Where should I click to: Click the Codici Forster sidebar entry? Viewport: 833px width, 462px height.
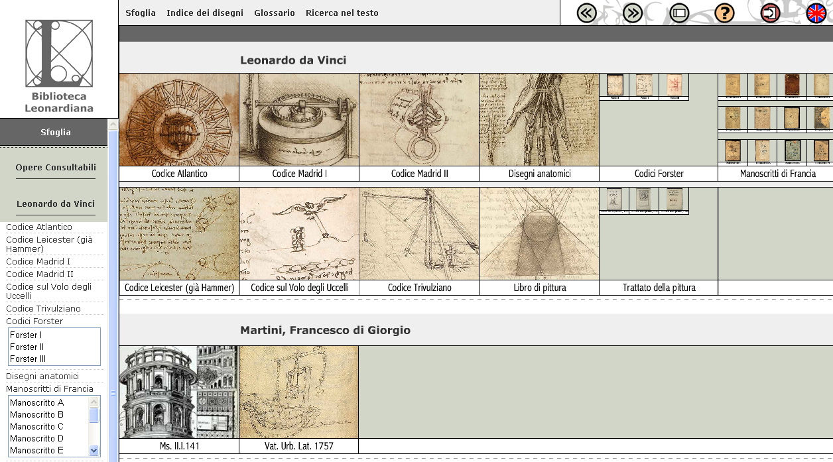coord(34,321)
